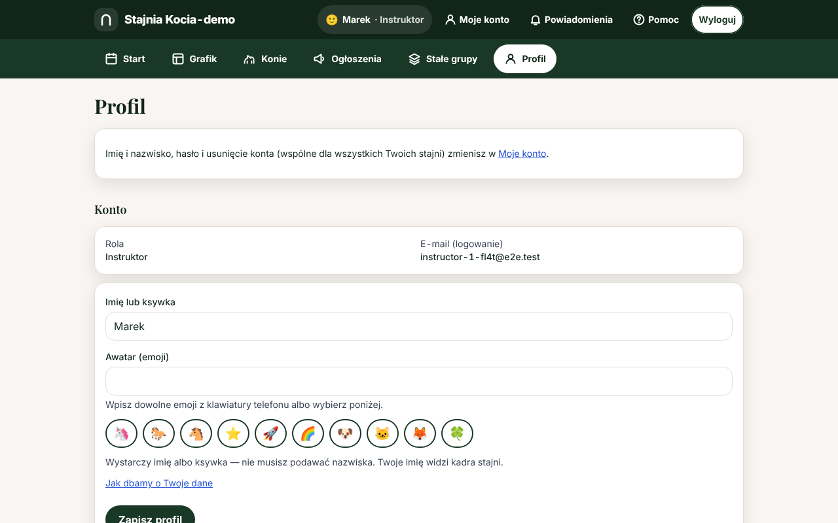The width and height of the screenshot is (838, 523).
Task: Choose the dog emoji avatar
Action: [345, 433]
